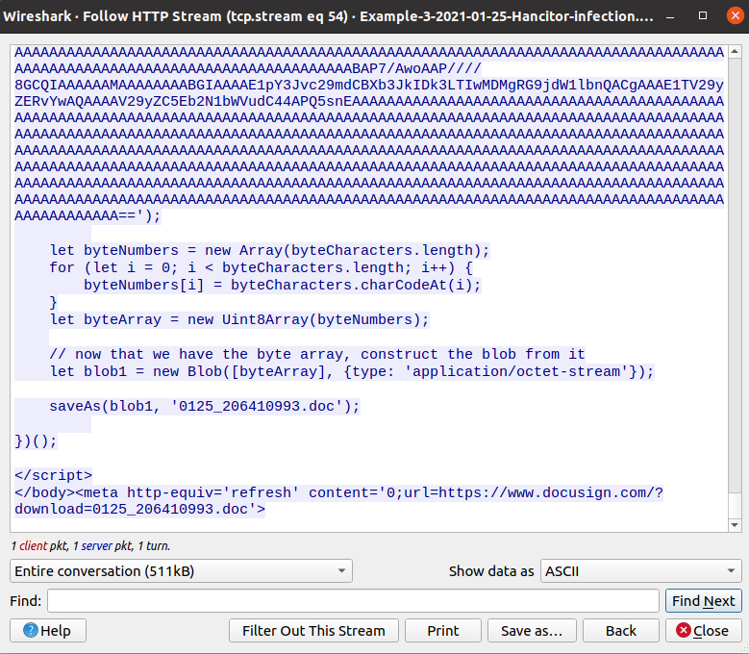Print the stream contents

443,631
